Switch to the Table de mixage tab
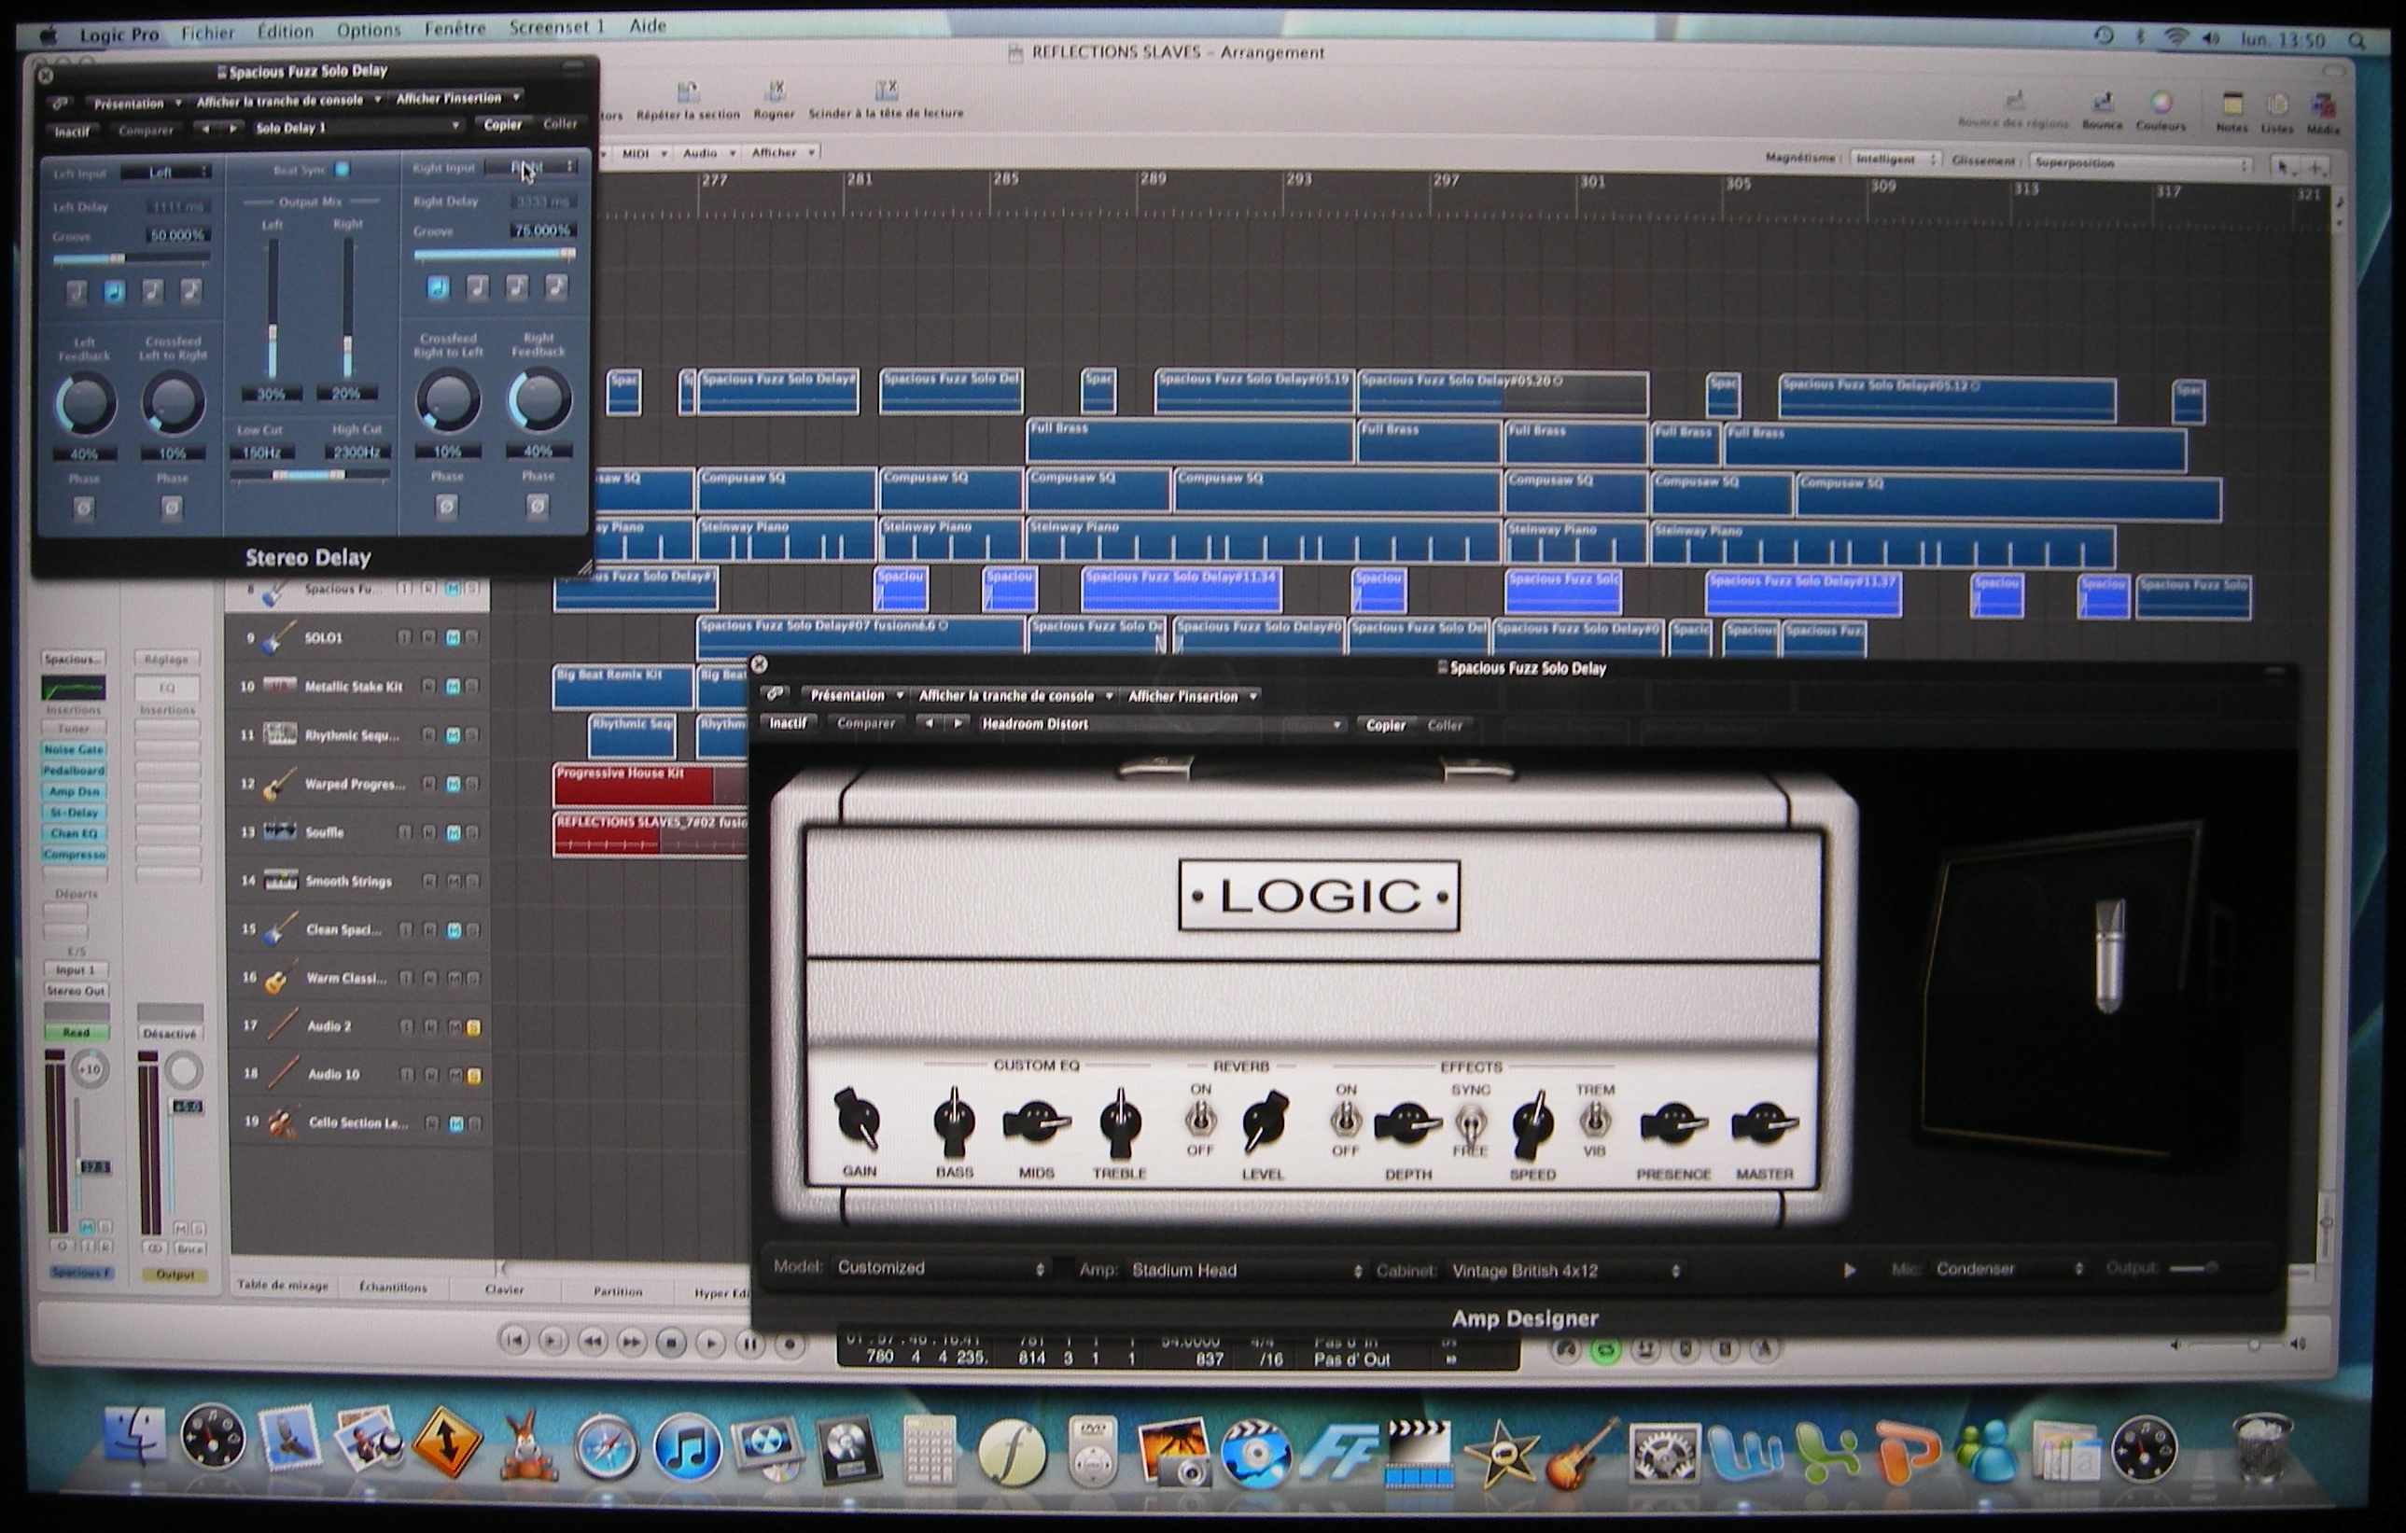The height and width of the screenshot is (1533, 2406). 283,1287
